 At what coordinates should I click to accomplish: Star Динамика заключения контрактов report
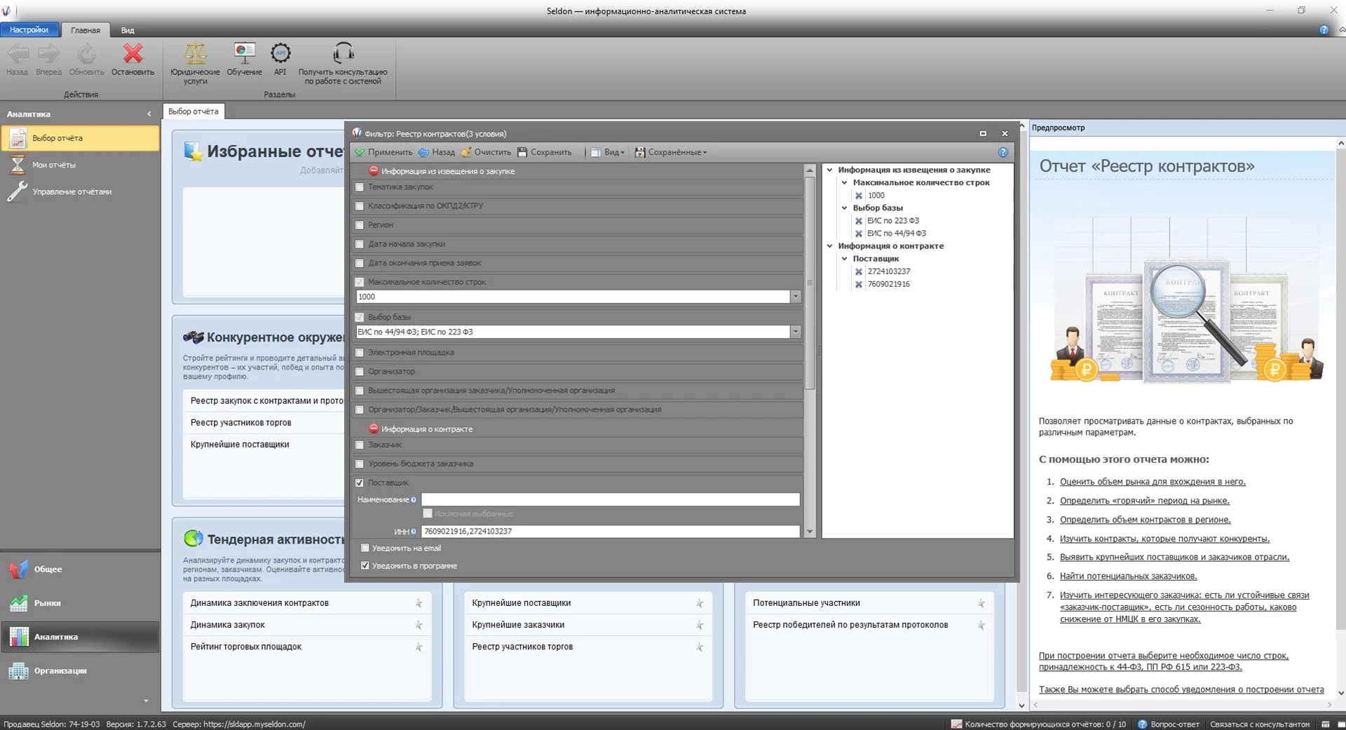(x=419, y=603)
